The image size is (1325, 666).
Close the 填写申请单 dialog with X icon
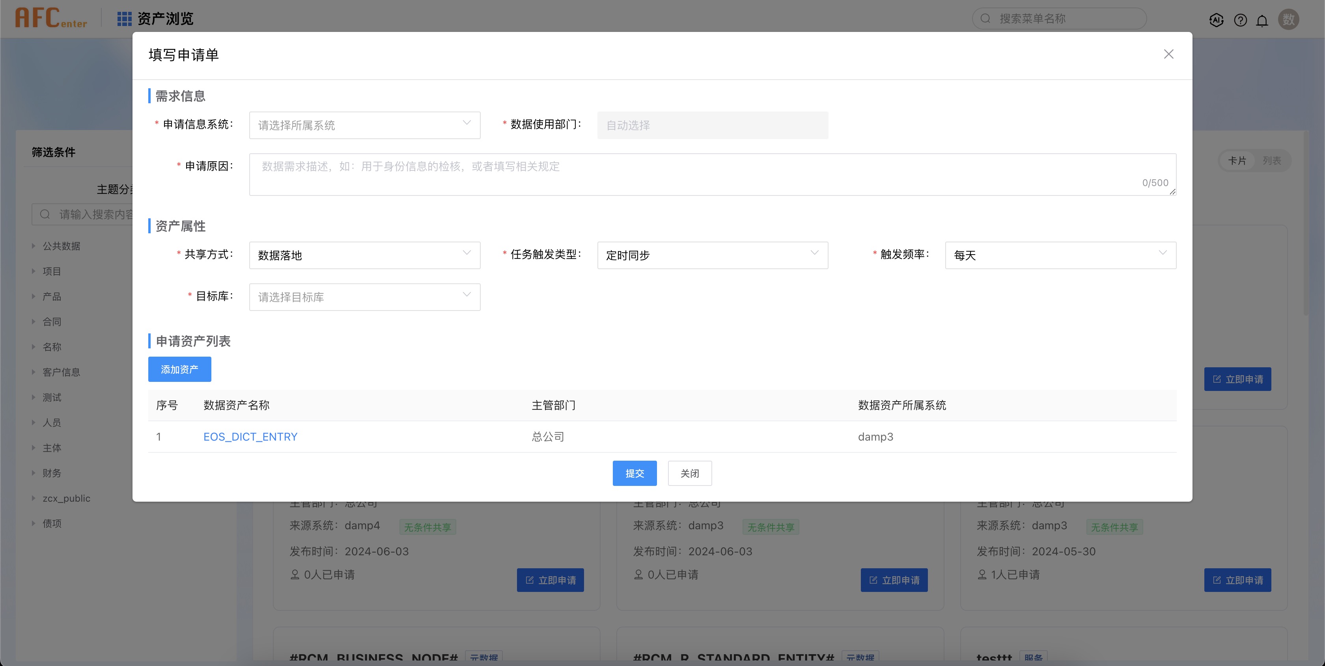tap(1168, 54)
